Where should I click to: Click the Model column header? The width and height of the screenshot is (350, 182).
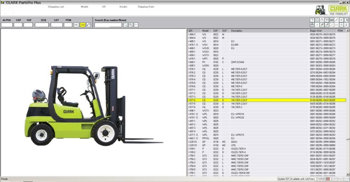point(206,31)
